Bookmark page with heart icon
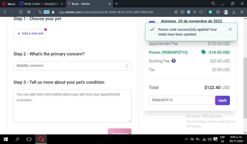Viewport: 247px width, 144px height. [201, 12]
